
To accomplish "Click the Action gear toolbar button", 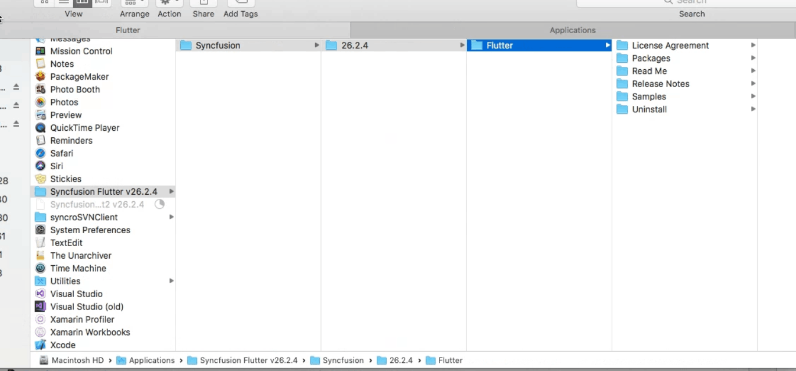I will [x=169, y=3].
